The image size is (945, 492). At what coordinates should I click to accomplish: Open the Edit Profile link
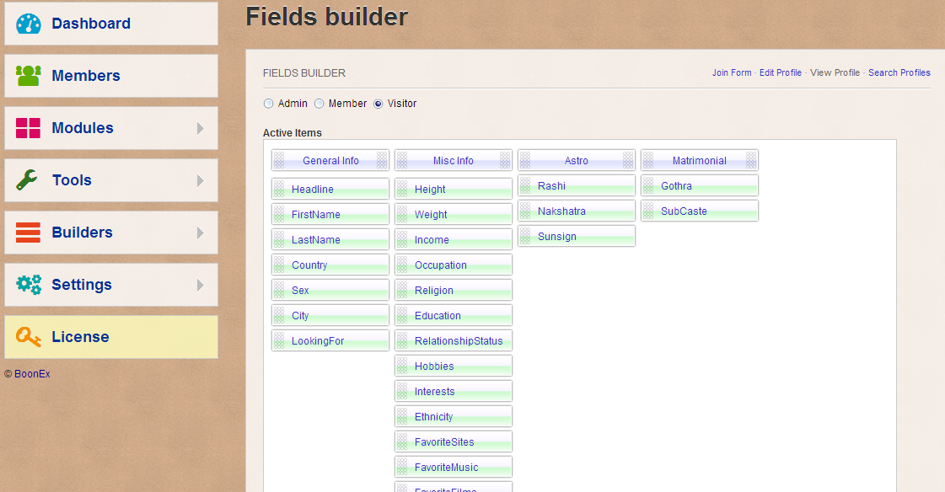pos(781,72)
